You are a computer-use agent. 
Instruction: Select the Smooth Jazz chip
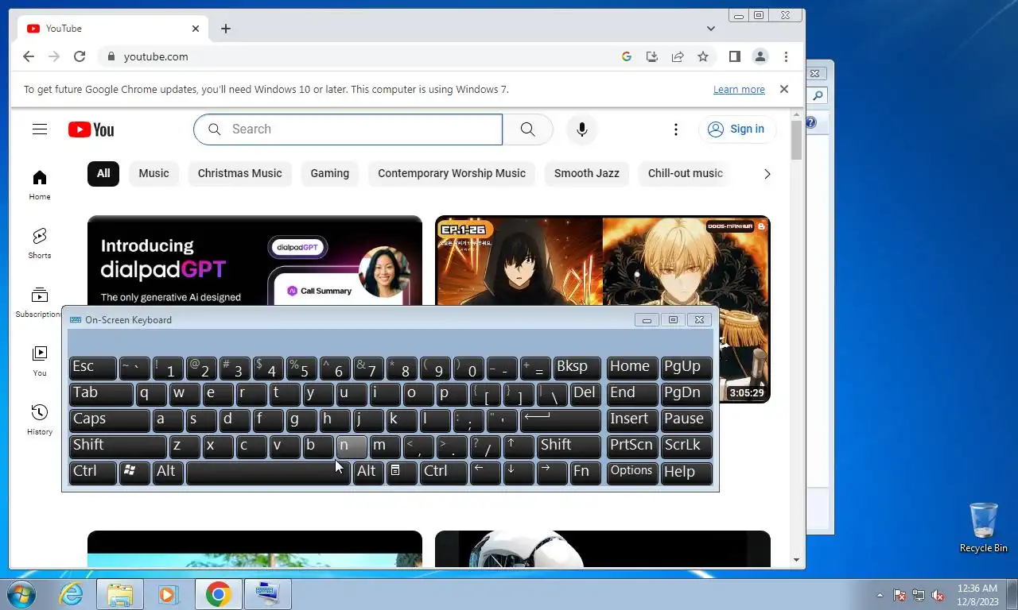[587, 173]
